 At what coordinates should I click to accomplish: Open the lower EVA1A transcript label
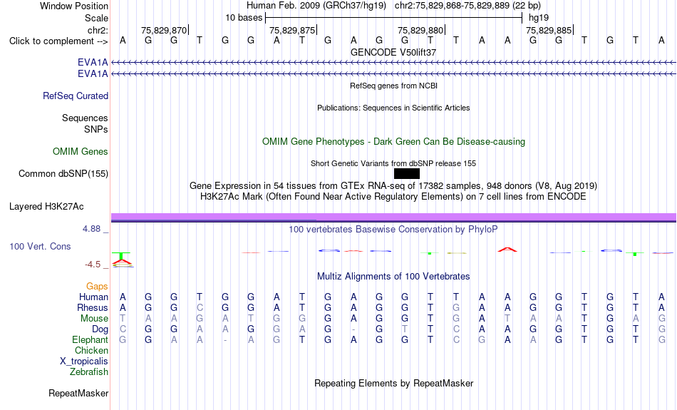[x=93, y=74]
